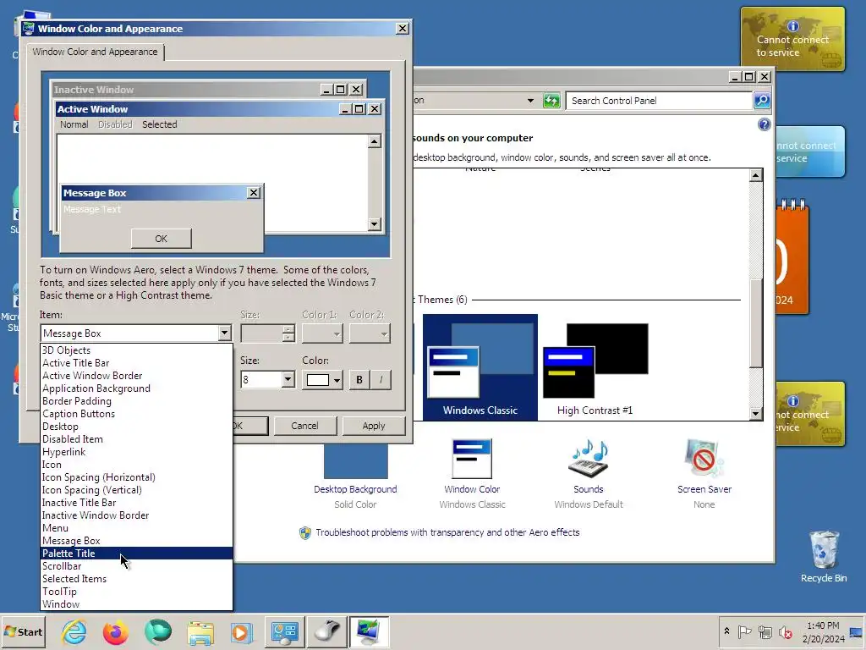Click the top Cannot connect to service gadget
This screenshot has height=650, width=866.
click(x=792, y=39)
